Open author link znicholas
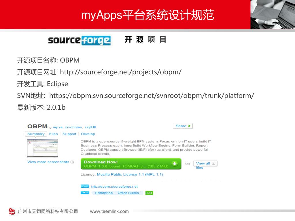Viewport: 295px width, 221px height. (73, 127)
